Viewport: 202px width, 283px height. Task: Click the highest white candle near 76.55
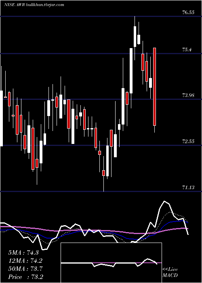click(135, 36)
